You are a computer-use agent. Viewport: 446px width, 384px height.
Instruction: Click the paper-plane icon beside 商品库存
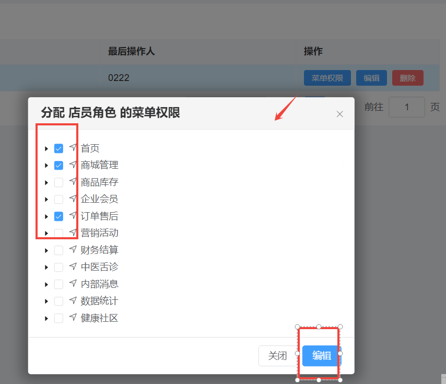pos(73,181)
